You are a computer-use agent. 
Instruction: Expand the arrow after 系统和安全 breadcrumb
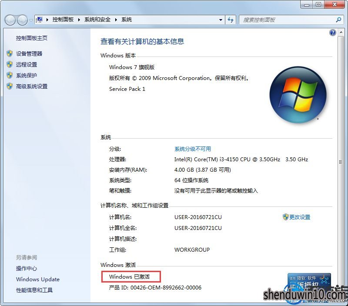point(116,20)
